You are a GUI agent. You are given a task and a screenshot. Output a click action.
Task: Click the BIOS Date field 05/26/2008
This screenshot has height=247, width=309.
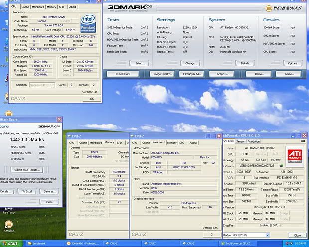184,192
